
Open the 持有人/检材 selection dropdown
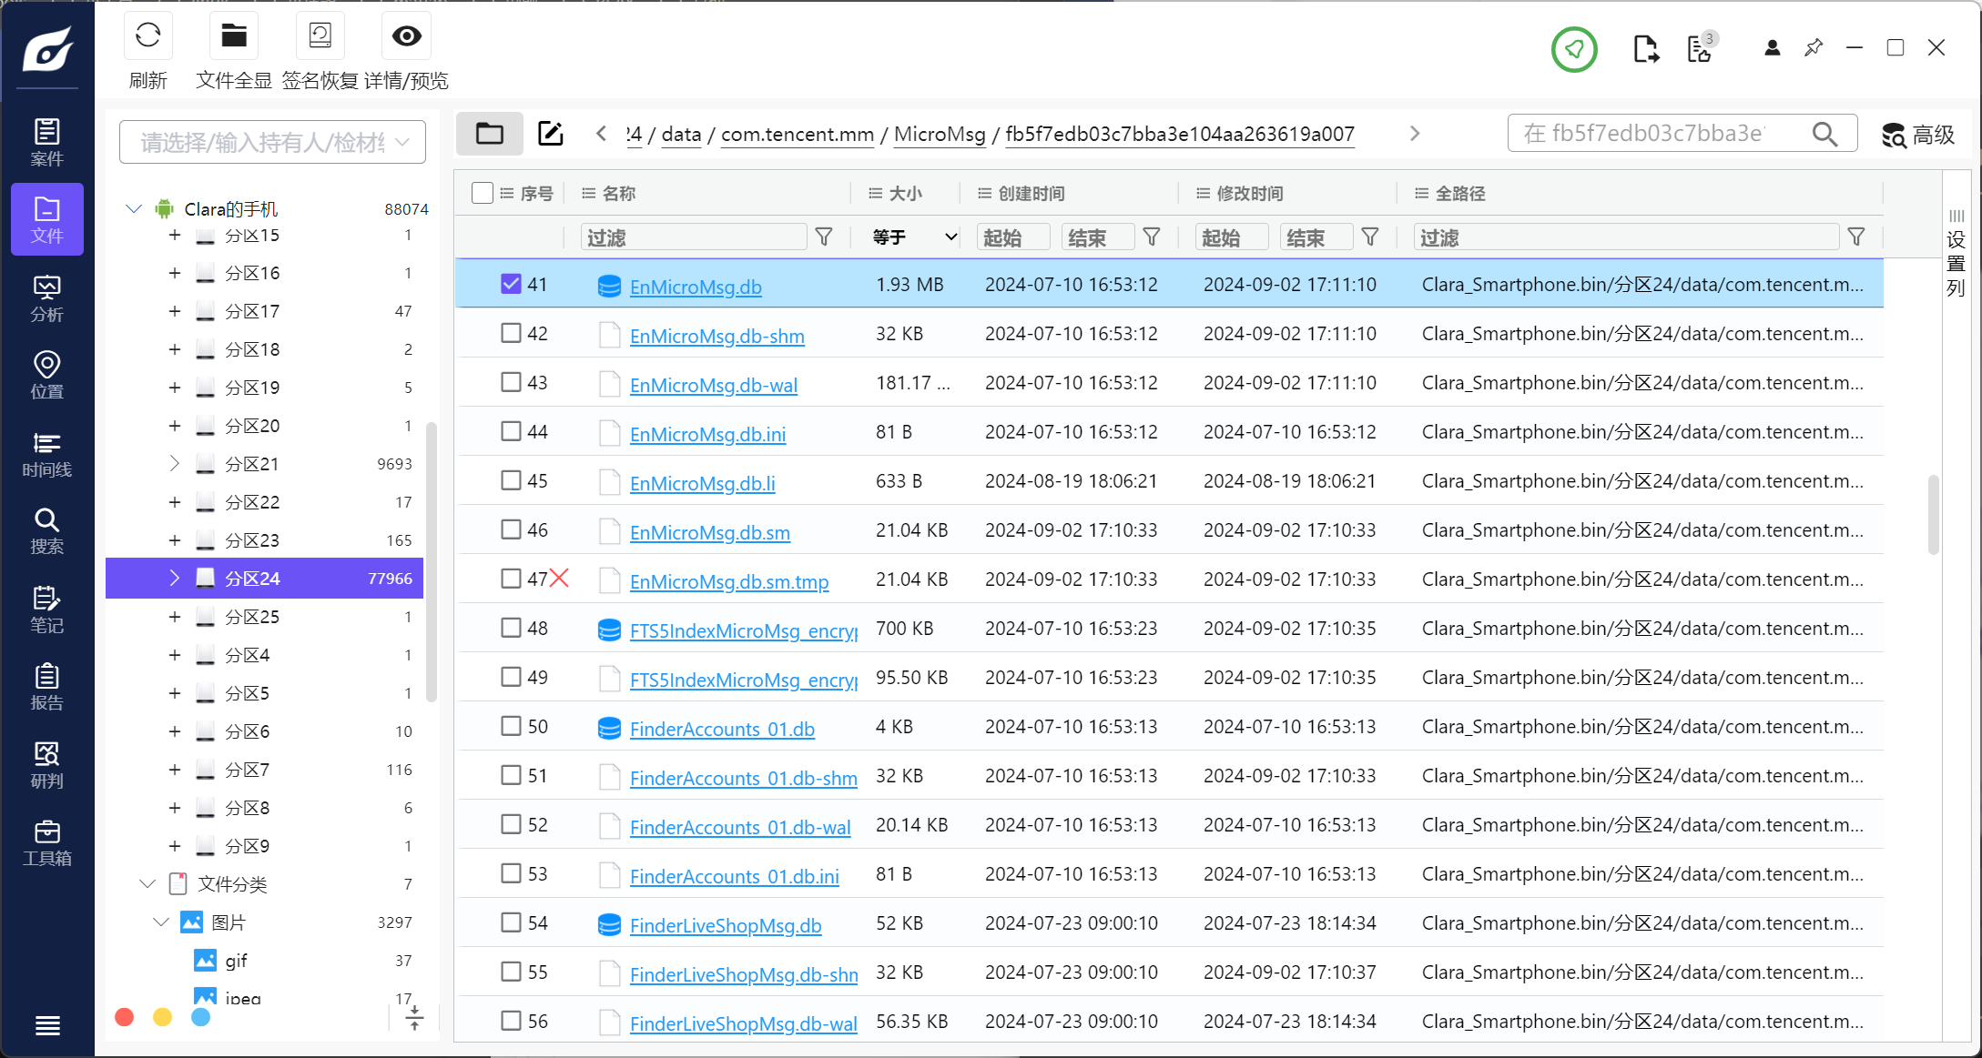272,143
